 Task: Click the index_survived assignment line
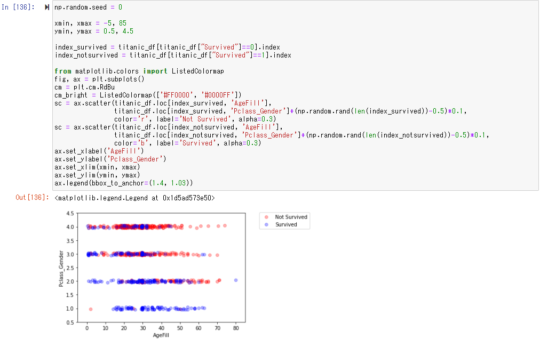pyautogui.click(x=168, y=47)
